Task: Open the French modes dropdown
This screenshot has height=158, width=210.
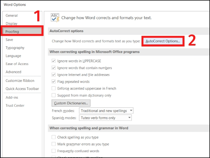Action: click(106, 111)
